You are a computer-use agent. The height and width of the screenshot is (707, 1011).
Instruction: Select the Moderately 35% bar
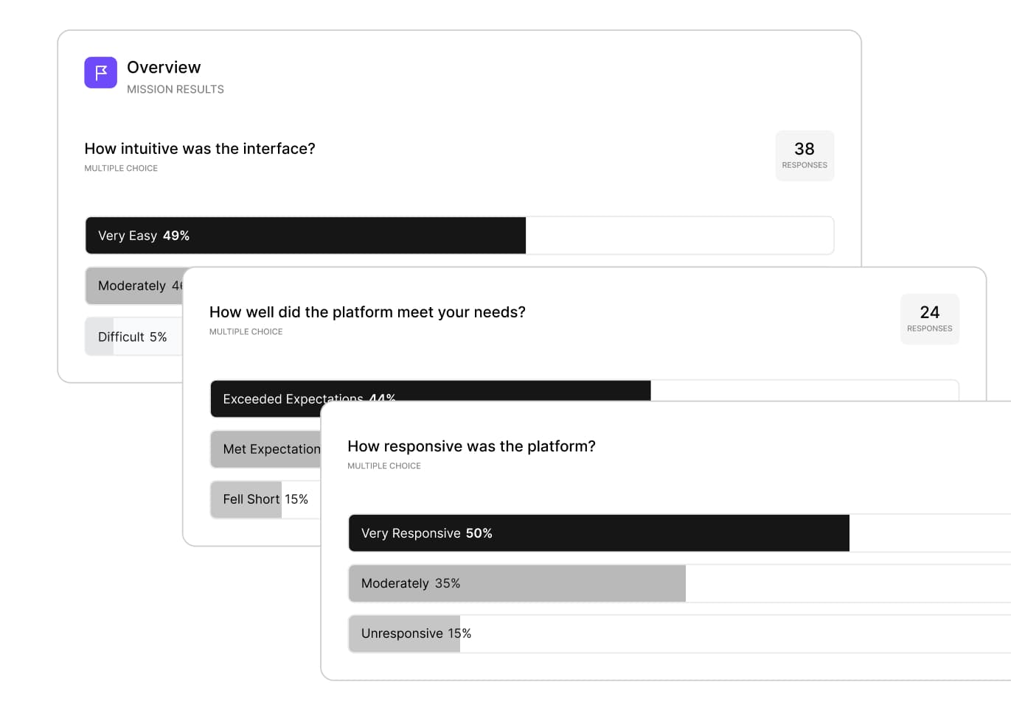(517, 583)
